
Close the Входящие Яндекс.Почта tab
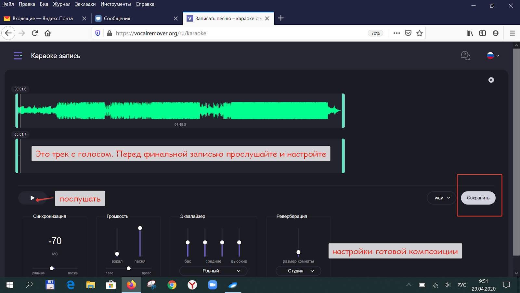point(84,19)
